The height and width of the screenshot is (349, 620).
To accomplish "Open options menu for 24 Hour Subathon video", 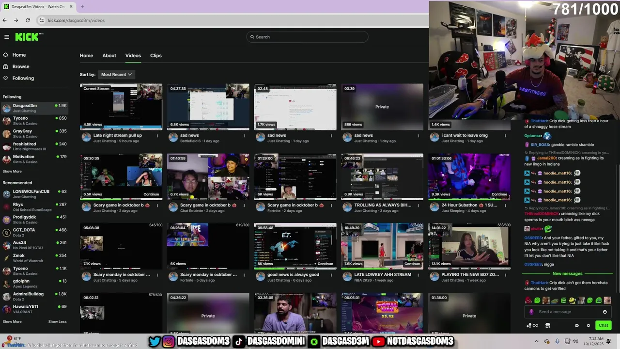I will (506, 206).
